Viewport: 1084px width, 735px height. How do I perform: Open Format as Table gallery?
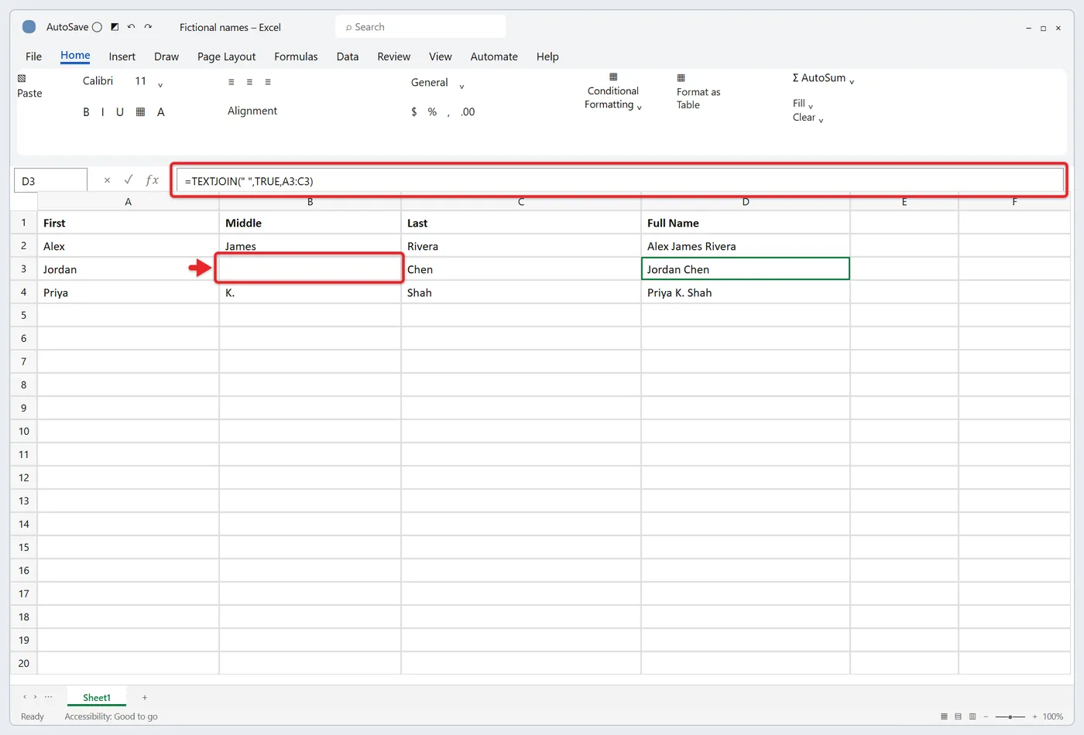click(698, 92)
